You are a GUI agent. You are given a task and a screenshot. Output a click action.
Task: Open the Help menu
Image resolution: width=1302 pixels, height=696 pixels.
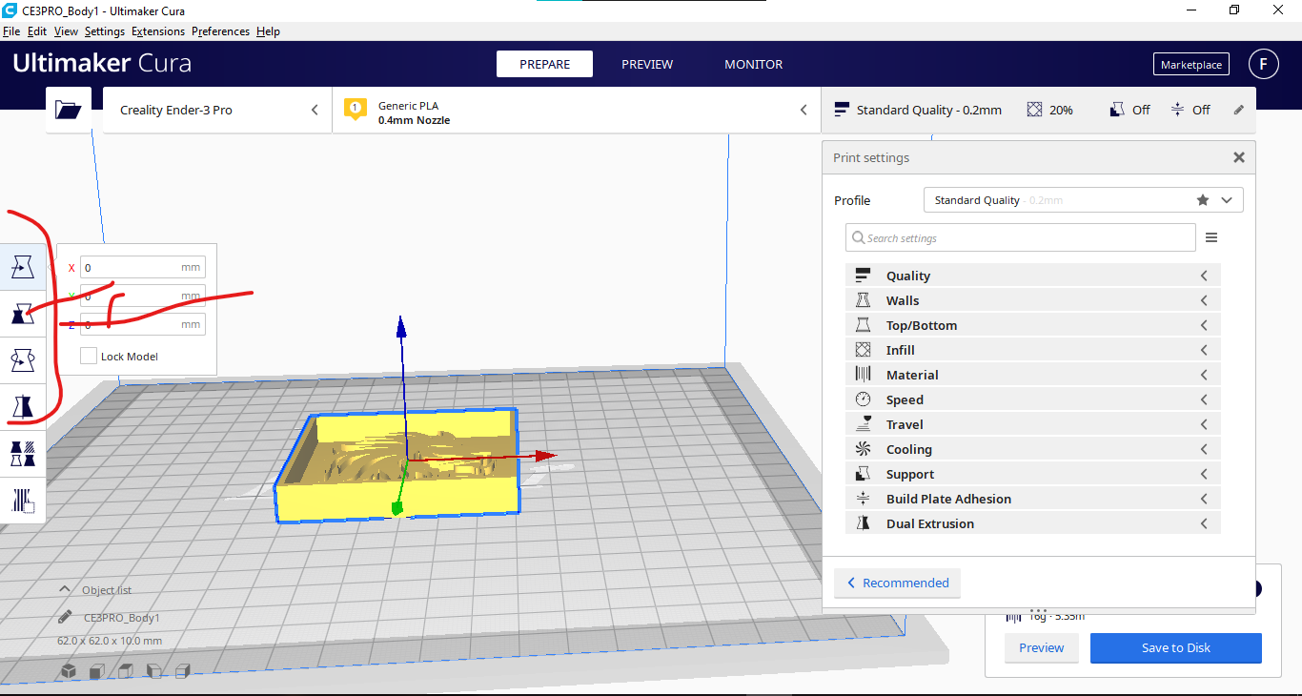tap(268, 31)
